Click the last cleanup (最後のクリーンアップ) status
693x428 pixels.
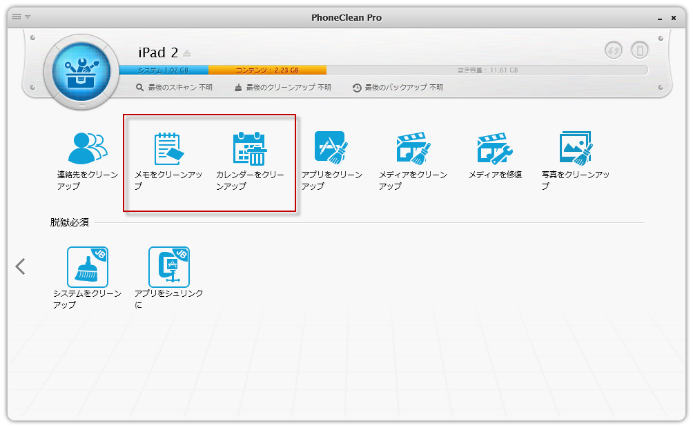point(282,88)
